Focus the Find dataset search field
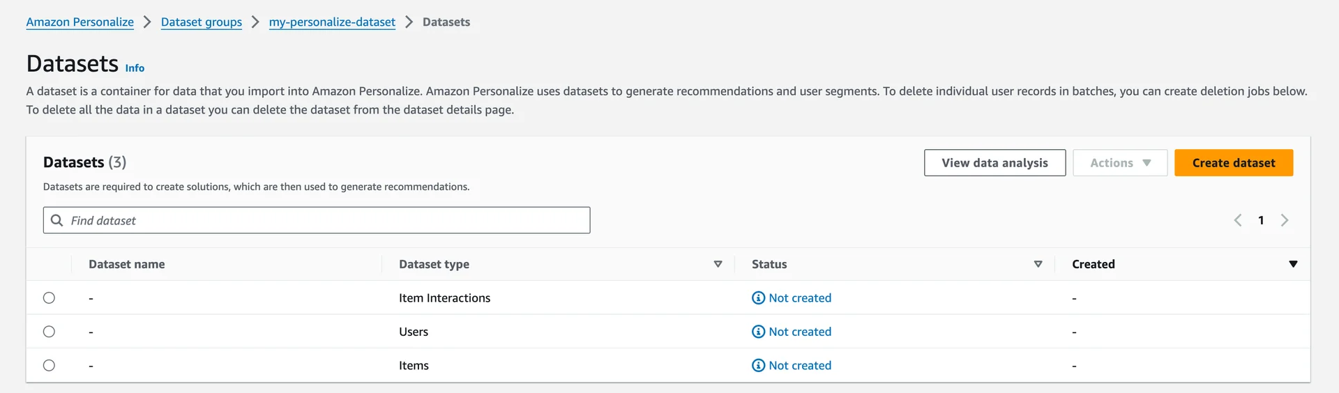Viewport: 1339px width, 393px height. (x=328, y=220)
